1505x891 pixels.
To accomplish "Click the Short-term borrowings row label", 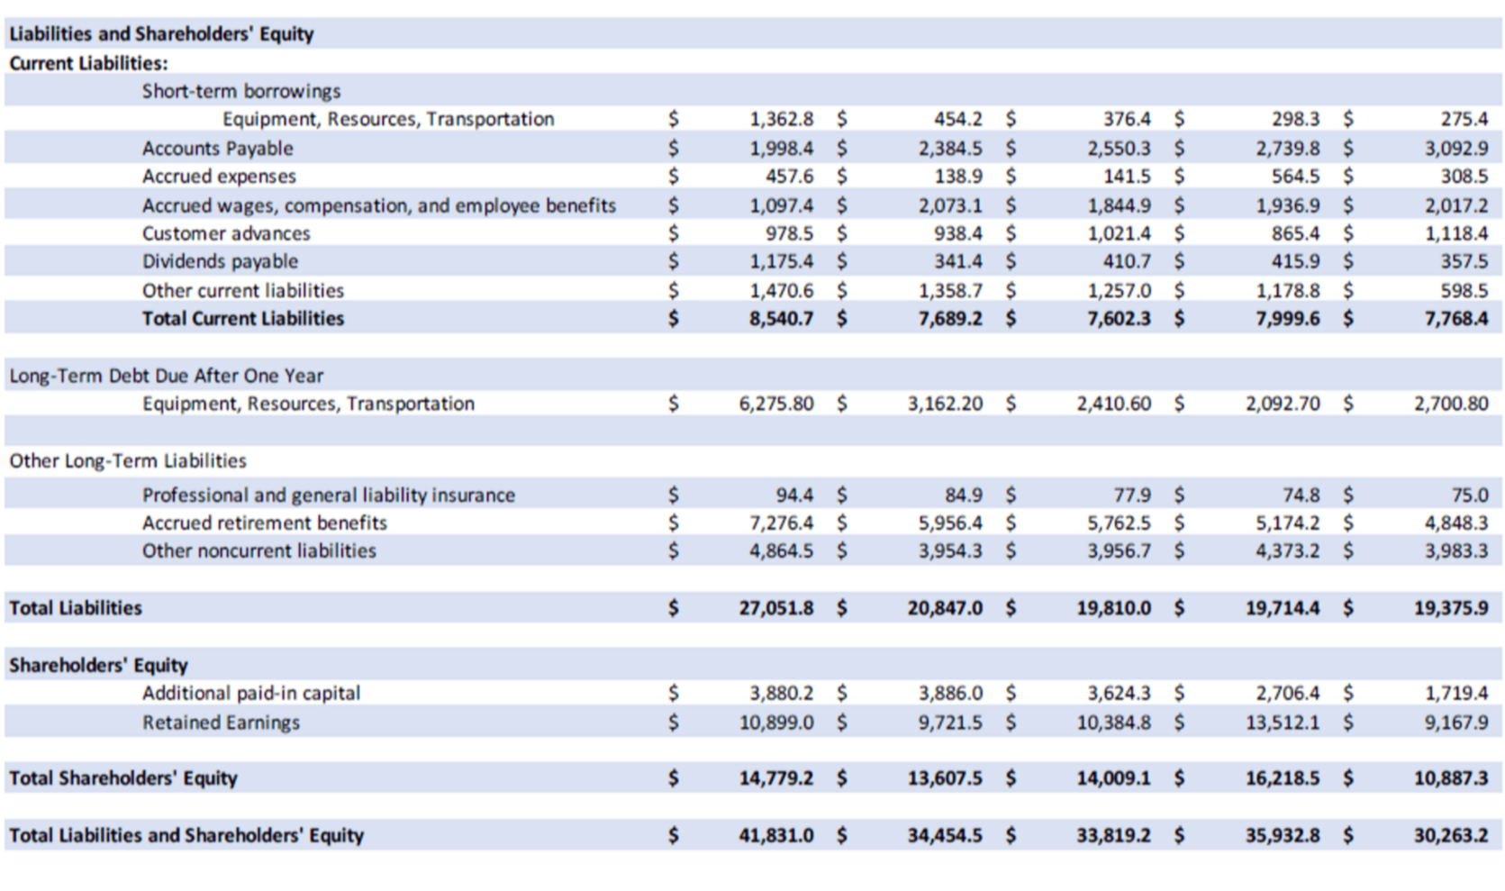I will [240, 91].
